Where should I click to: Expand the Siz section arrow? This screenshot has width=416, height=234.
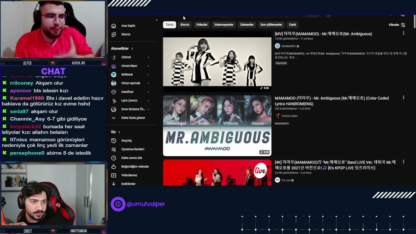coord(119,132)
